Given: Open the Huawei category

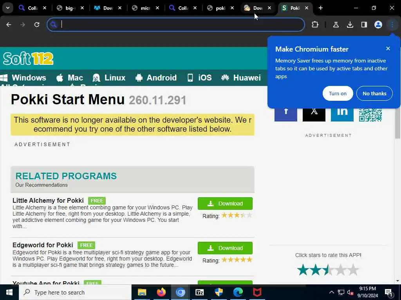Looking at the screenshot, I should [241, 78].
